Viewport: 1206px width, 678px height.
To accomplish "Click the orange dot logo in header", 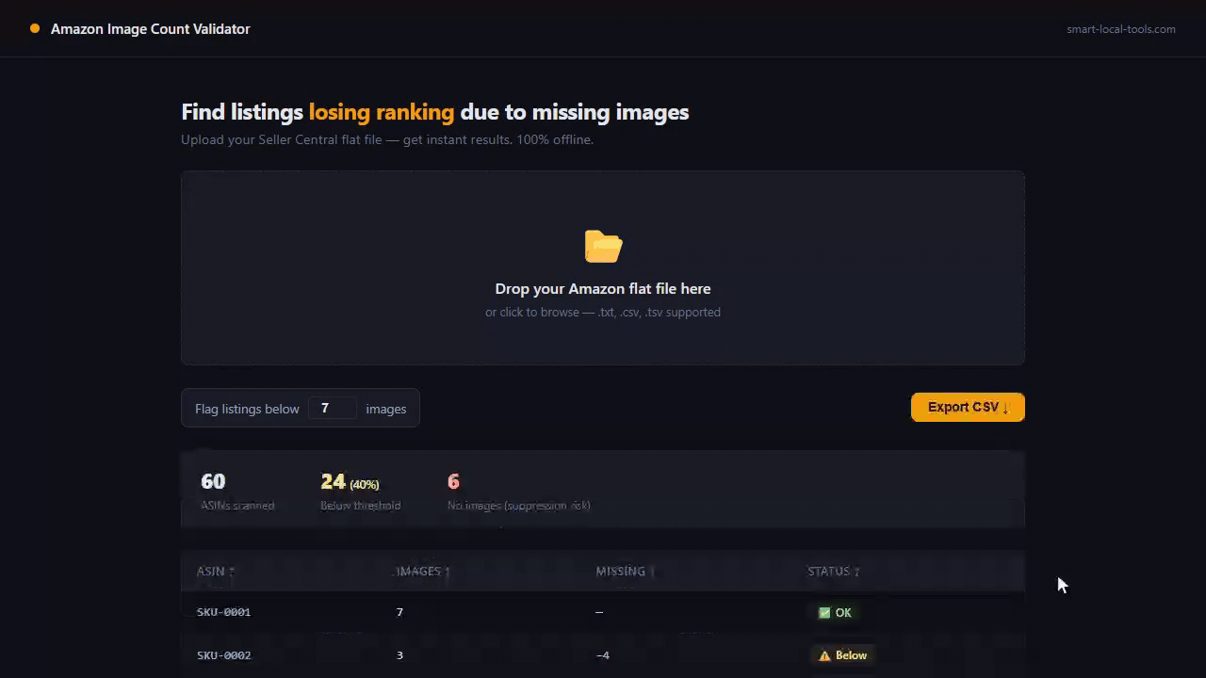I will [35, 28].
